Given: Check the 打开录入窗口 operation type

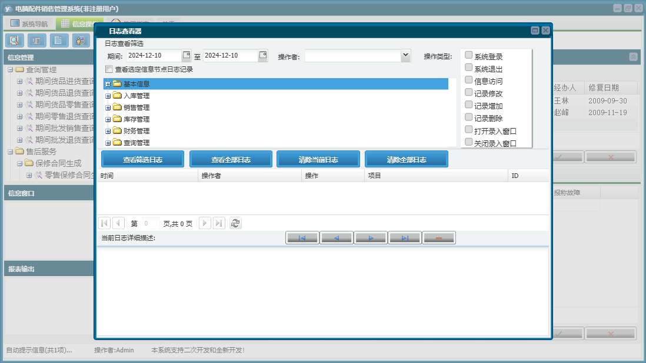Looking at the screenshot, I should point(468,129).
